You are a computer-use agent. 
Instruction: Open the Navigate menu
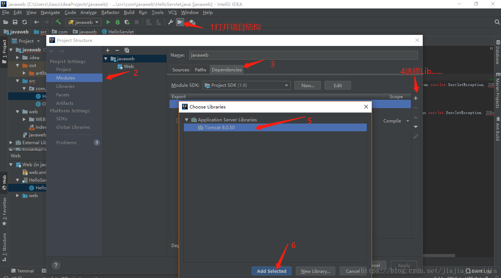(x=50, y=12)
